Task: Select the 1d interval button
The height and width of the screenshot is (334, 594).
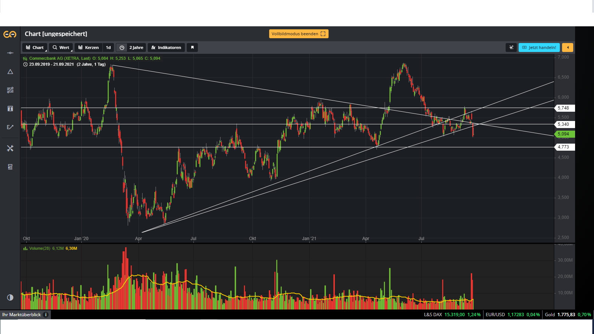Action: 108,48
